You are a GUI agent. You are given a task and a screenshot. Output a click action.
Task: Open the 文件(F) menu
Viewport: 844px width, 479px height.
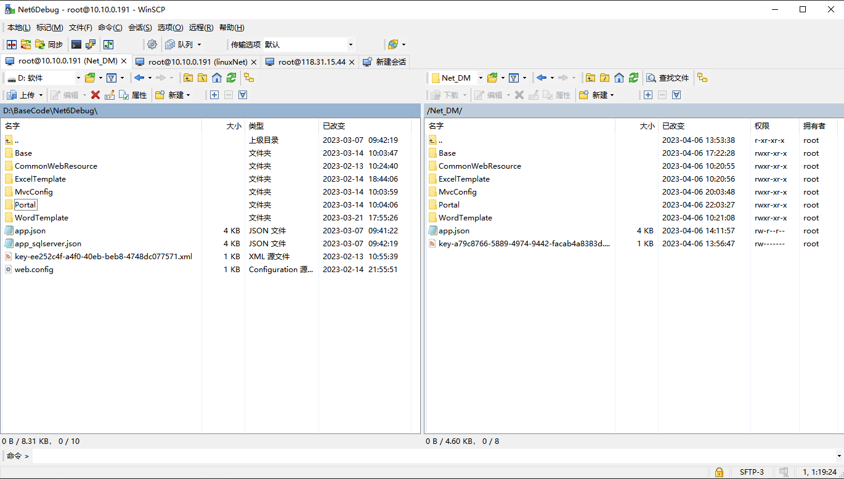[x=81, y=28]
